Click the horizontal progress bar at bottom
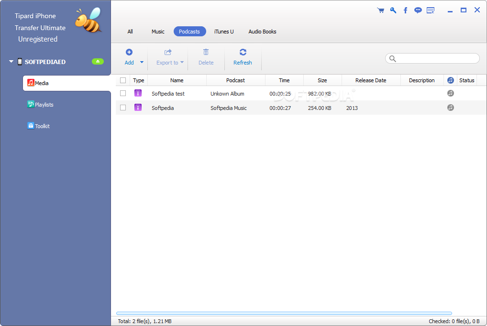The height and width of the screenshot is (326, 487). click(284, 313)
